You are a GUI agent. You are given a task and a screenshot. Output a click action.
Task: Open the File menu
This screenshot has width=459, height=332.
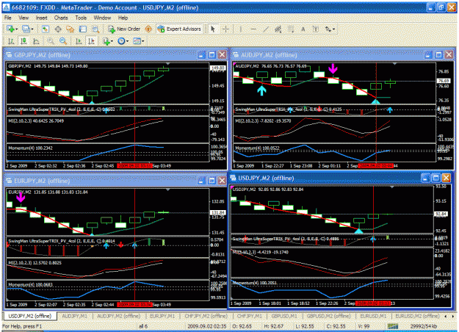pyautogui.click(x=7, y=18)
